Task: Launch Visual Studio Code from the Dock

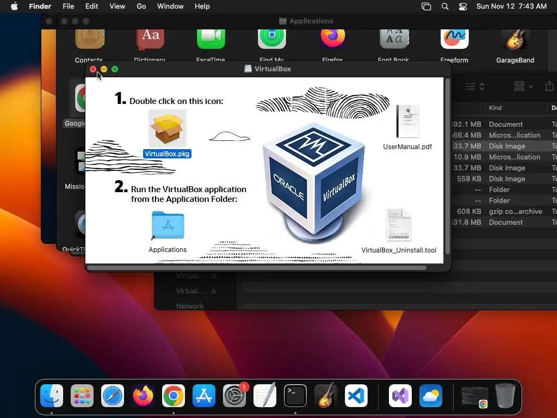Action: pyautogui.click(x=356, y=396)
